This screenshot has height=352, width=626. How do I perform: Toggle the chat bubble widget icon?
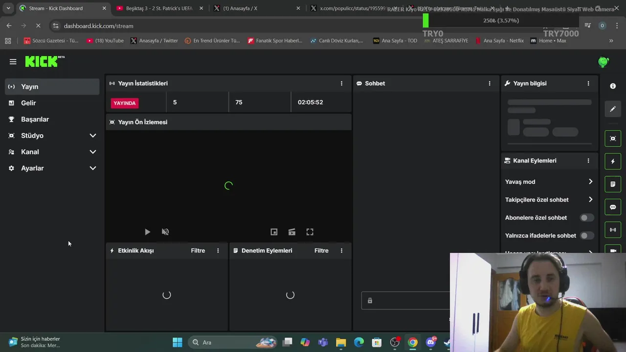pyautogui.click(x=613, y=207)
